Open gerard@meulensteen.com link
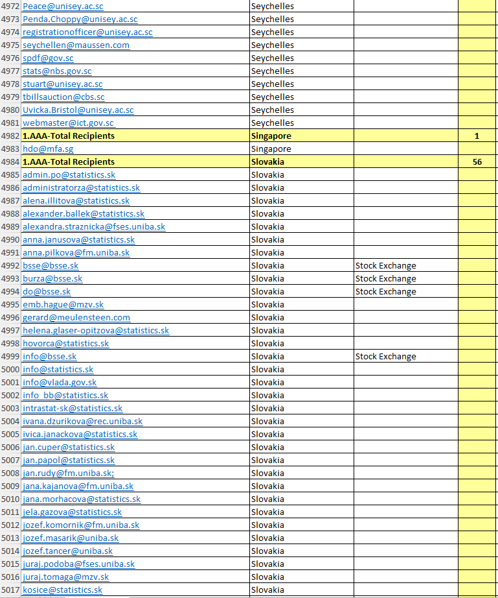498x598 pixels. point(76,317)
